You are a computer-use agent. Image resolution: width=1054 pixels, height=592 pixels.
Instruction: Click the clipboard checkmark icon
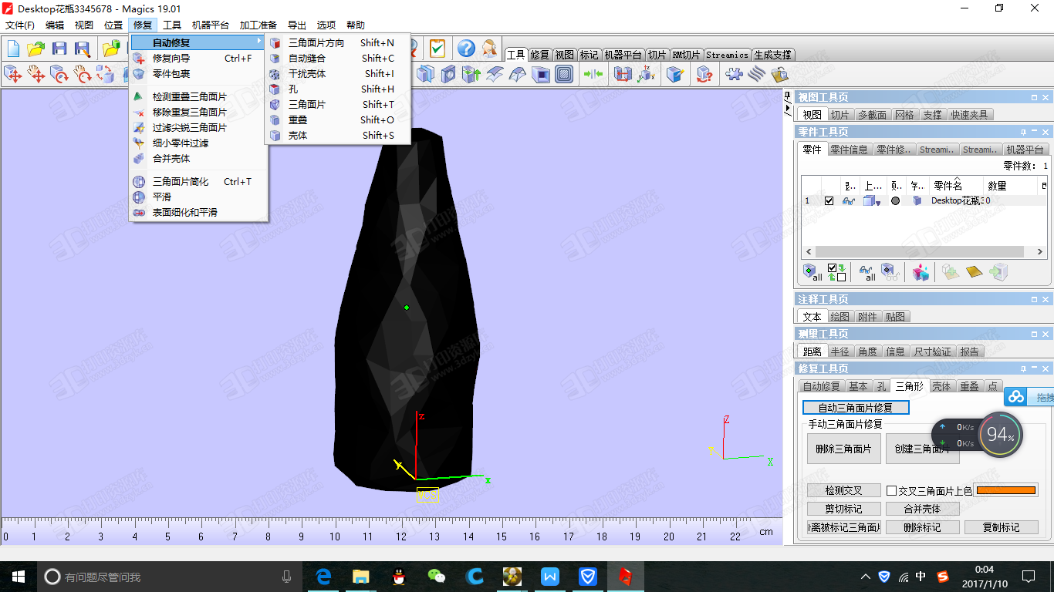[437, 49]
